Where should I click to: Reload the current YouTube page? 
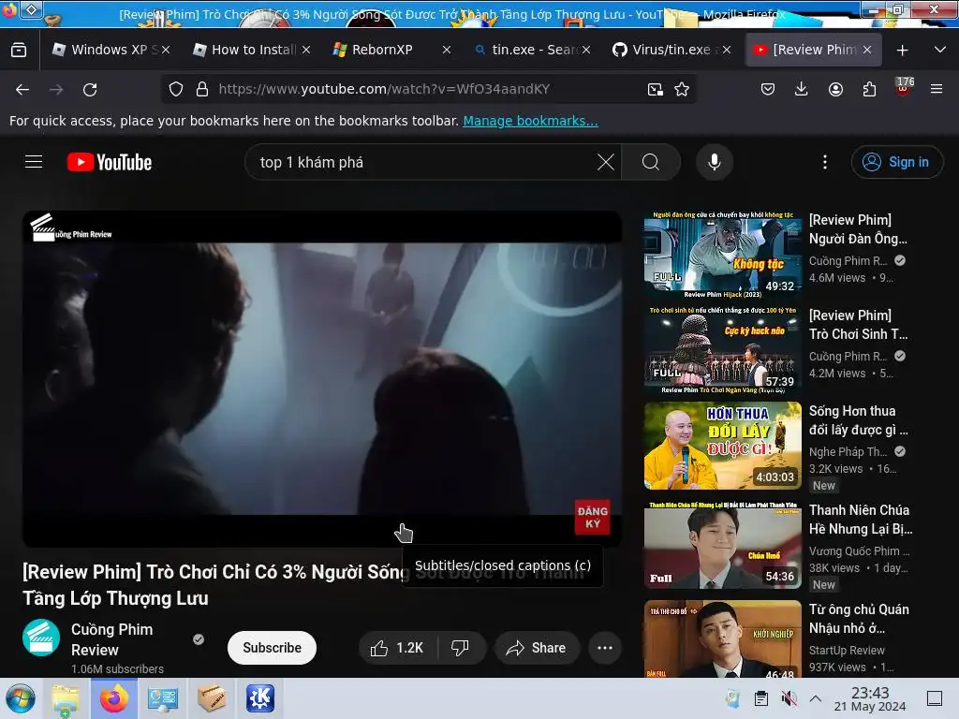[90, 89]
